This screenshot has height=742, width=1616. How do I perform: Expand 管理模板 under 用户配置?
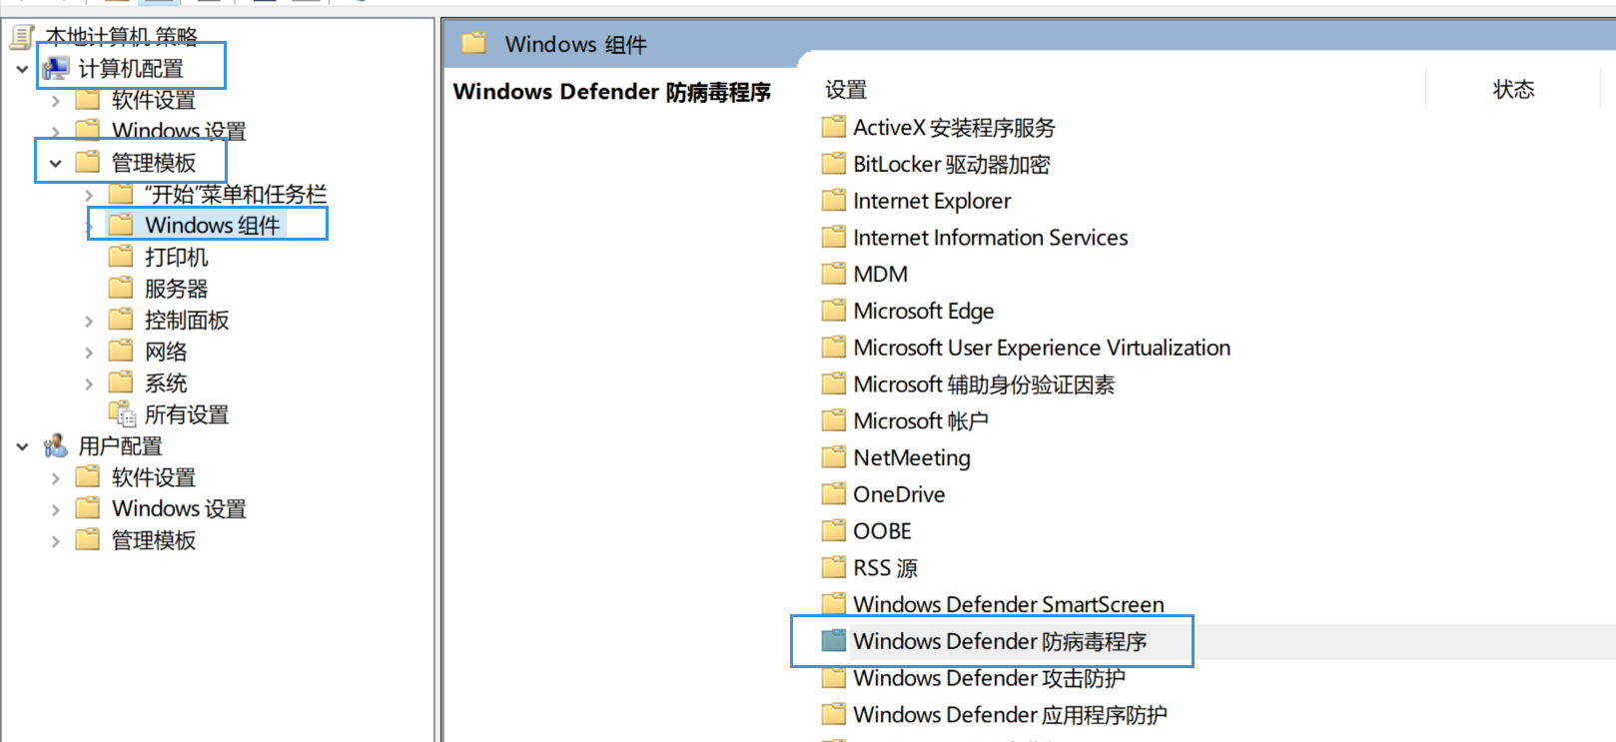[x=56, y=541]
